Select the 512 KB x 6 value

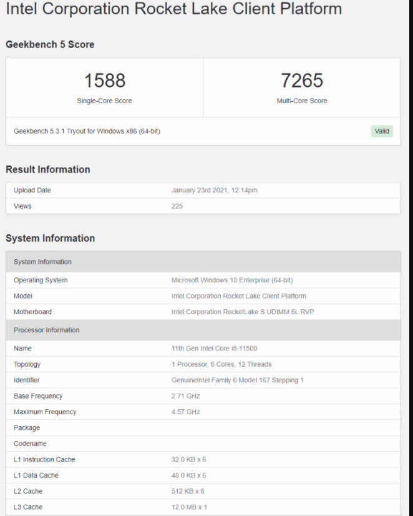[x=188, y=491]
